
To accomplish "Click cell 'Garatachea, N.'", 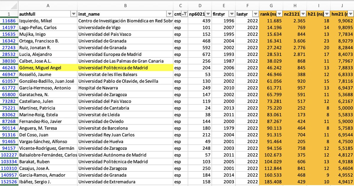I will tap(48, 94).
